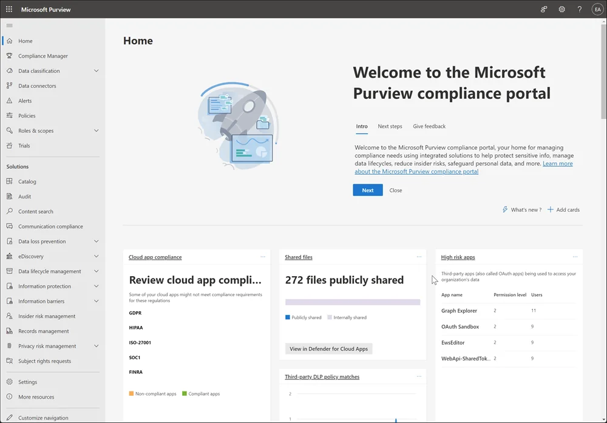The height and width of the screenshot is (423, 607).
Task: Open the High risk apps title link
Action: click(458, 257)
